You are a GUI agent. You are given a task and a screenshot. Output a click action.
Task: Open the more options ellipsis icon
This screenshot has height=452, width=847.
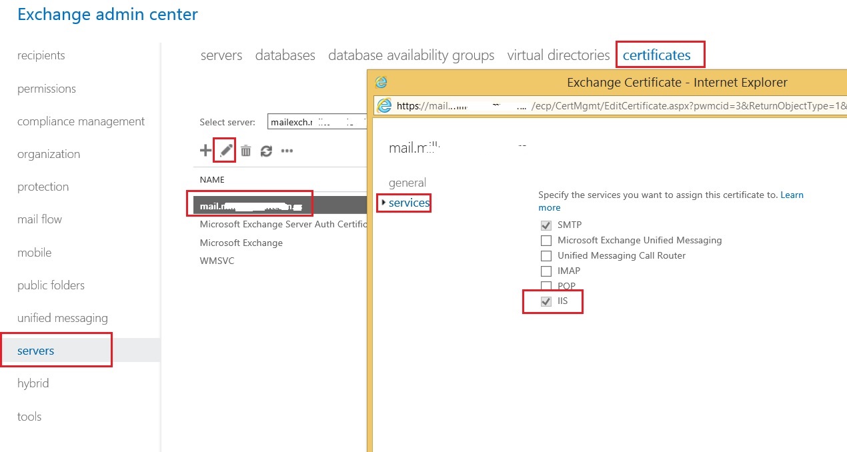(x=286, y=151)
